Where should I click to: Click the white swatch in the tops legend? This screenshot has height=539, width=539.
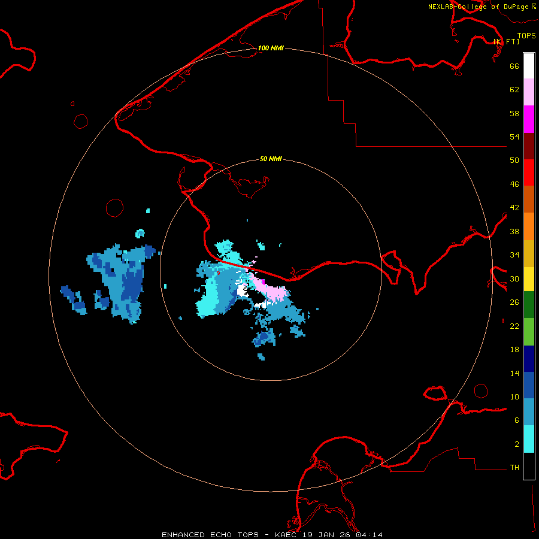pyautogui.click(x=529, y=66)
